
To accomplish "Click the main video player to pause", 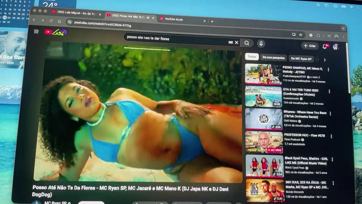I will [x=138, y=112].
